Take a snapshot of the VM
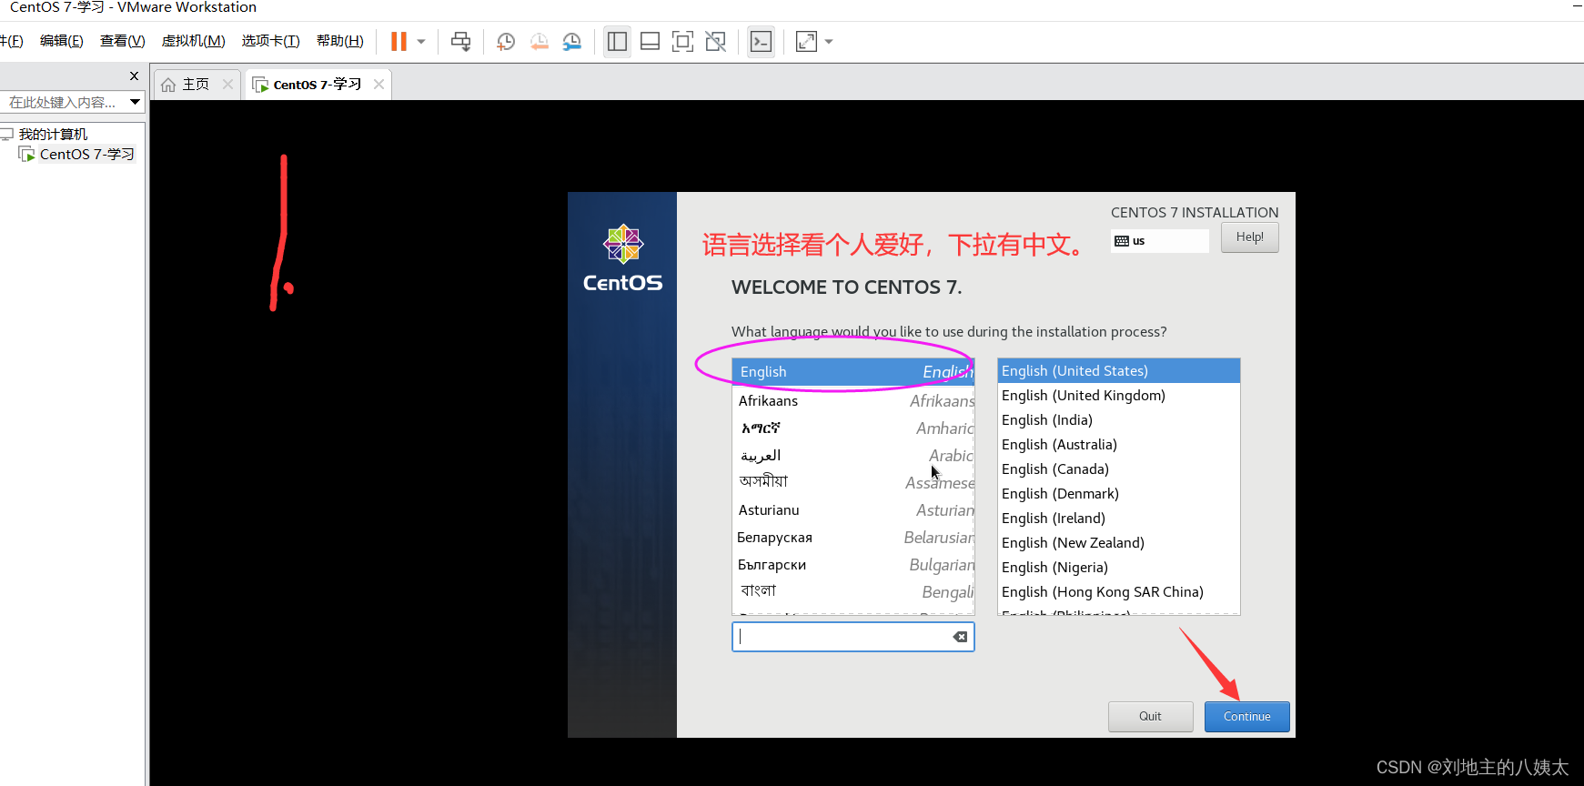Image resolution: width=1584 pixels, height=786 pixels. click(x=506, y=41)
